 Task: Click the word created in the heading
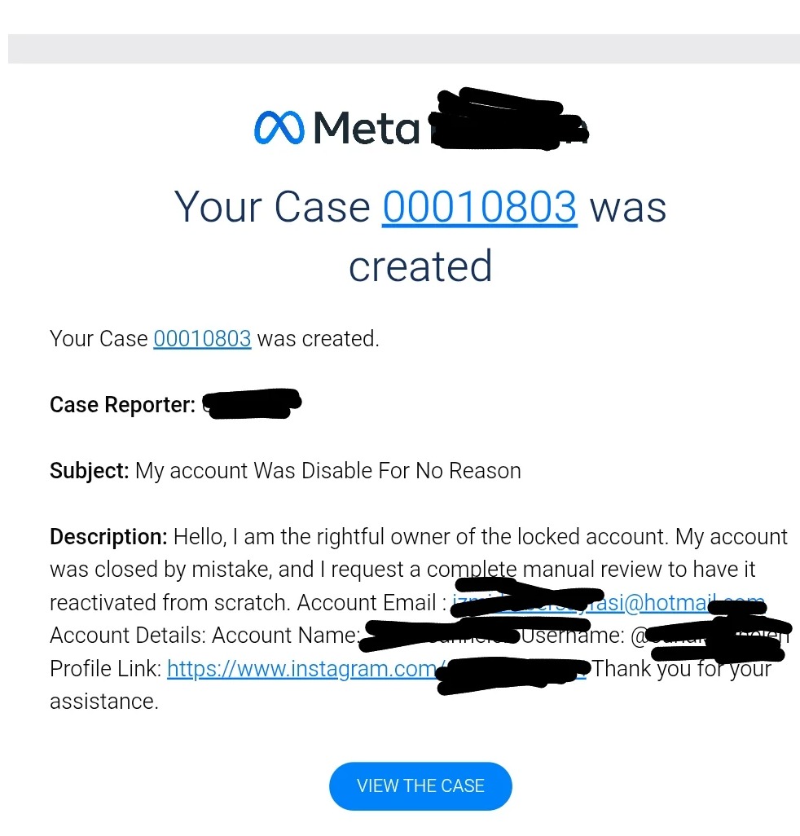[x=420, y=266]
